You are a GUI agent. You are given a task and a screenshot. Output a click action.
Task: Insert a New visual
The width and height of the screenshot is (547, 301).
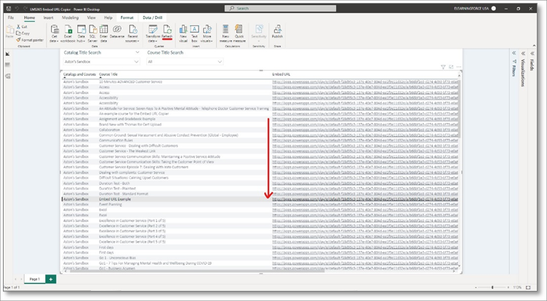[x=183, y=32]
